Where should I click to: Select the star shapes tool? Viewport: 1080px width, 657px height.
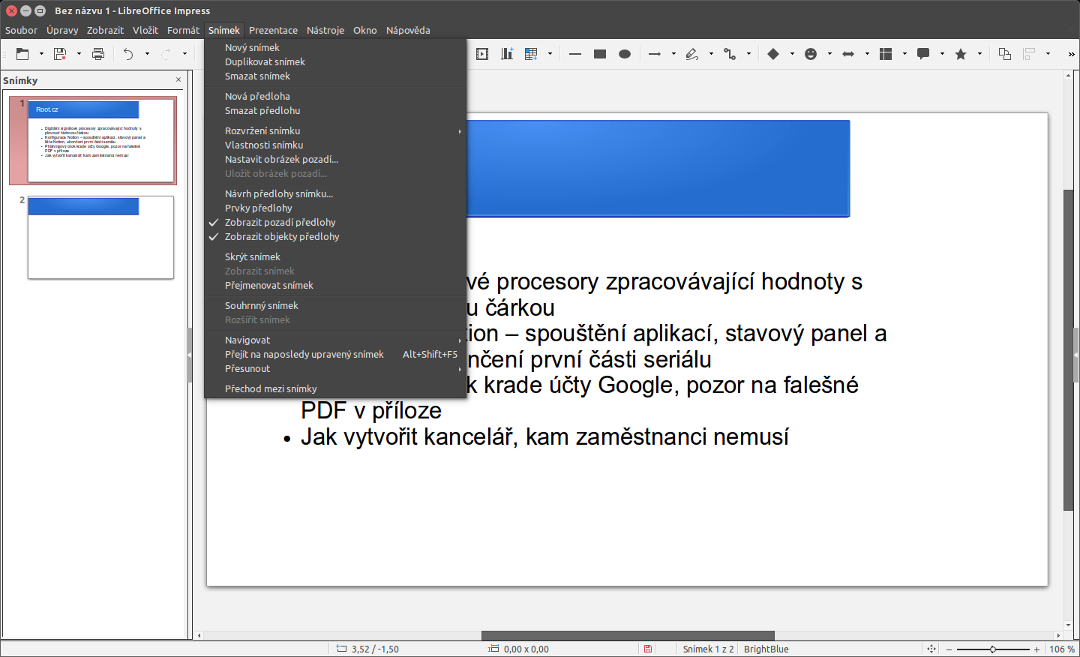(x=961, y=54)
